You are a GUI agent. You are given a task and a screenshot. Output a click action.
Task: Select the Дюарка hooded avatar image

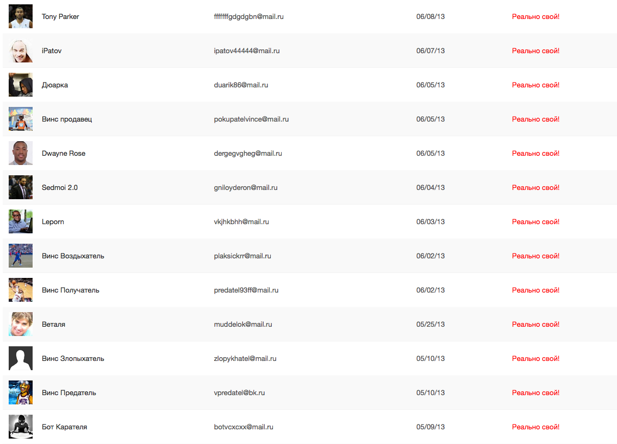click(x=21, y=85)
